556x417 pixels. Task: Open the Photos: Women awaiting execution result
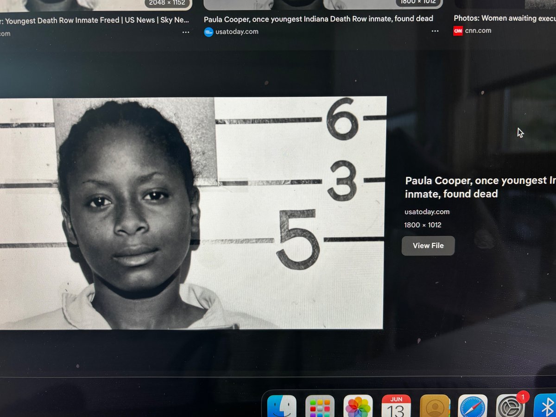pos(505,19)
